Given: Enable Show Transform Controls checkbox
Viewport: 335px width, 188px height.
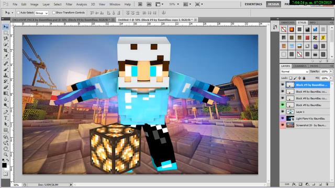Looking at the screenshot, I should [54, 13].
